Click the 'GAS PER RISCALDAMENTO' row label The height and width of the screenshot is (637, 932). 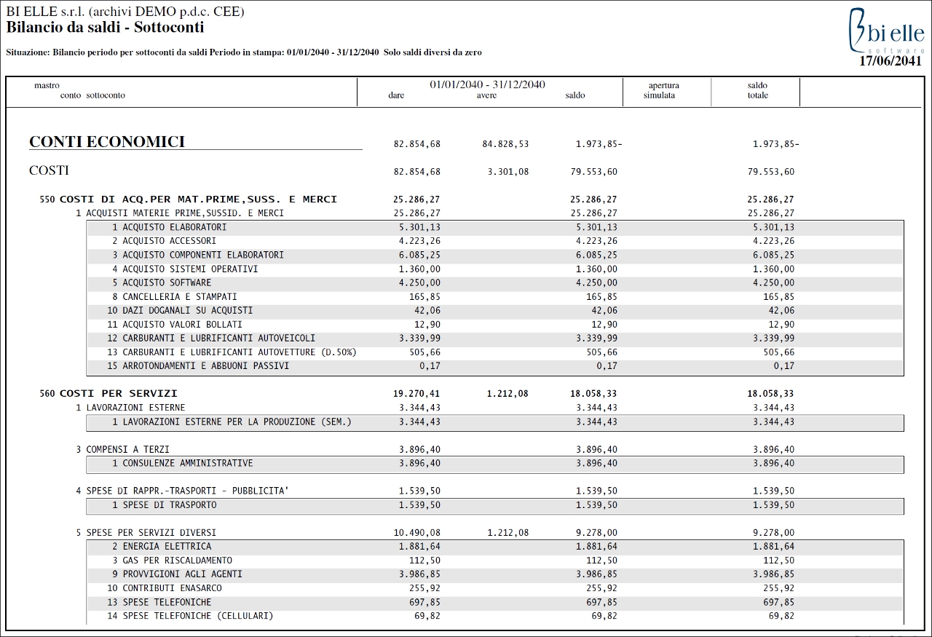pos(177,560)
